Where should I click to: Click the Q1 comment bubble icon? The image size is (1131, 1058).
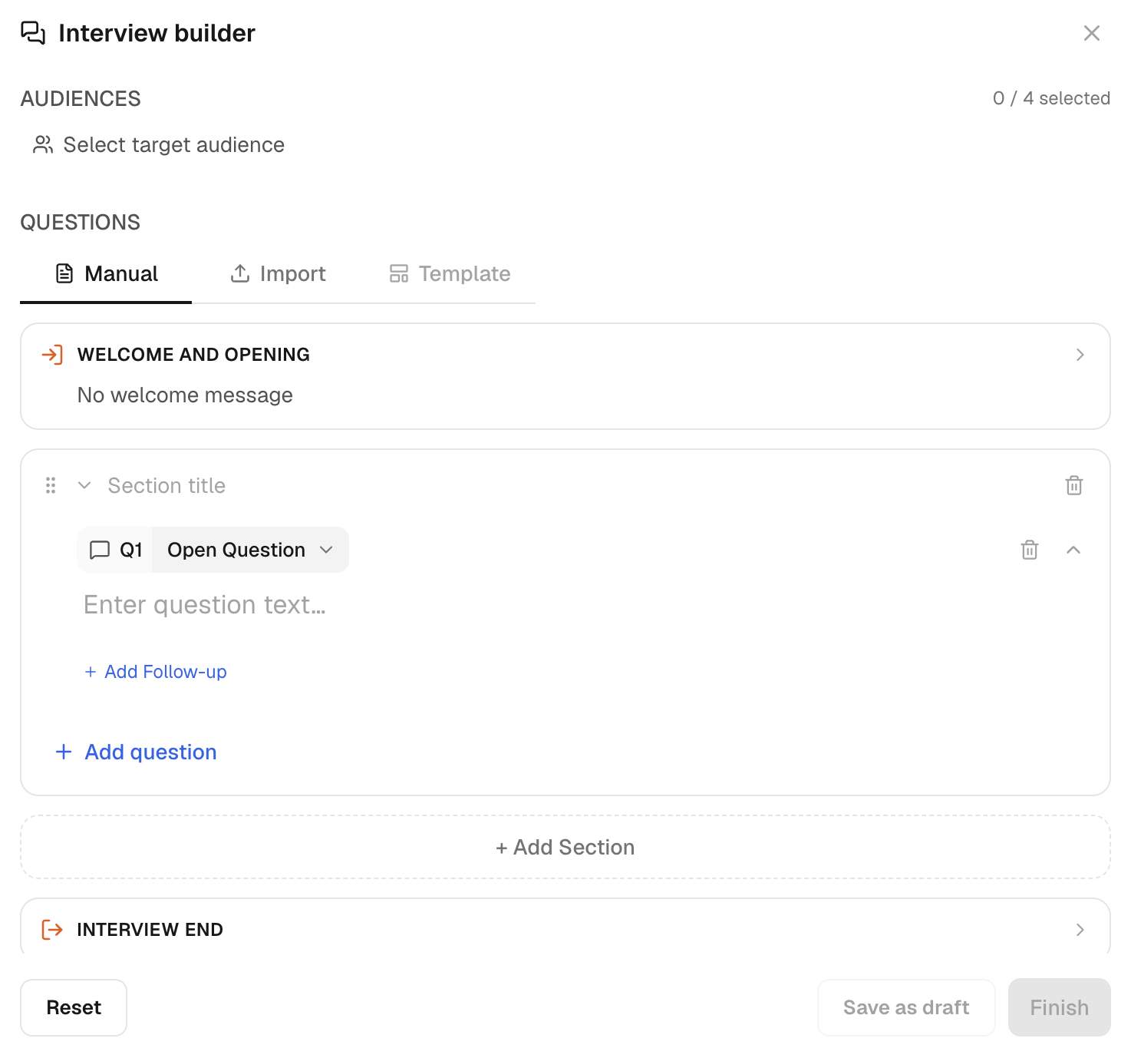pyautogui.click(x=100, y=550)
